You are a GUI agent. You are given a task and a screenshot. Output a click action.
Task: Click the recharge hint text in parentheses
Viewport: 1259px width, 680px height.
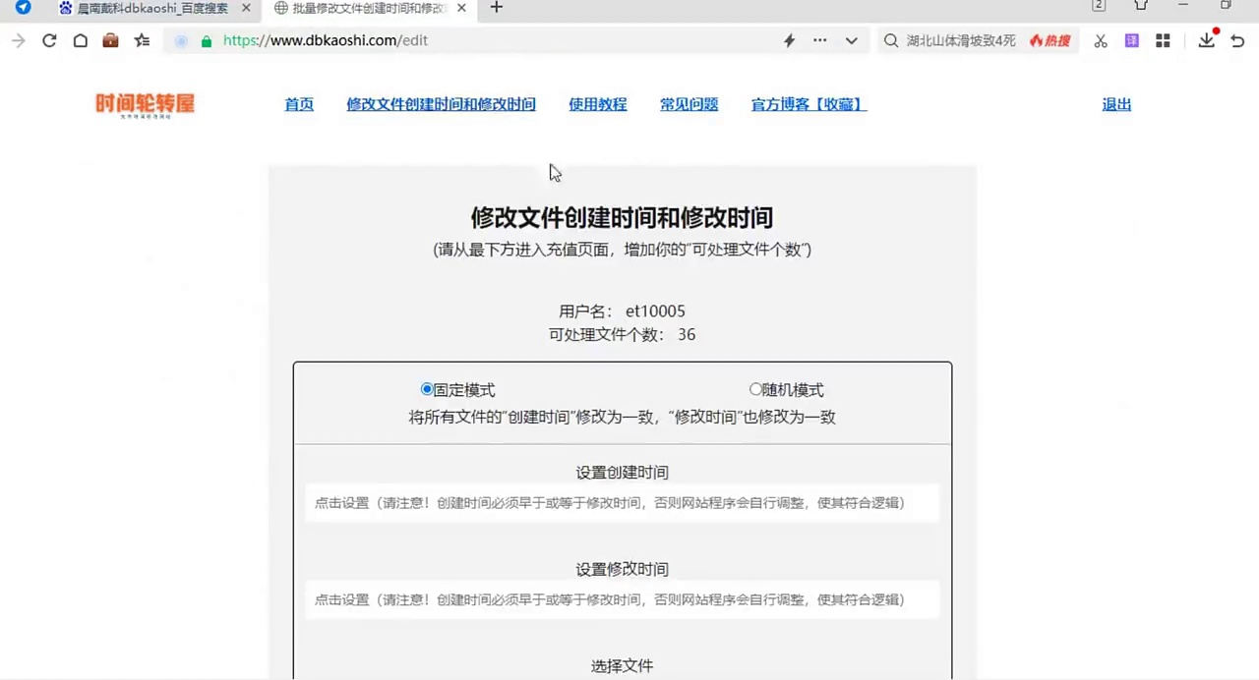(622, 250)
